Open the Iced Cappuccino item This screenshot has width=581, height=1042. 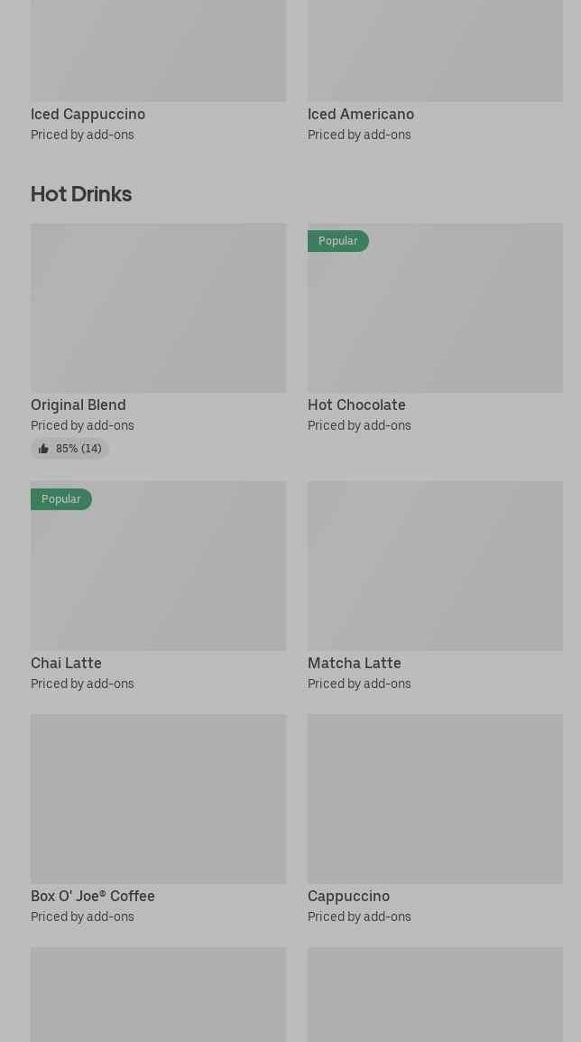pos(88,115)
